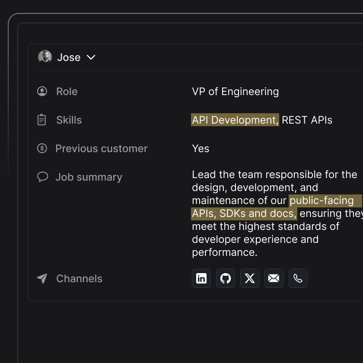Click the highlighted API Development skill
The height and width of the screenshot is (363, 363).
tap(235, 120)
